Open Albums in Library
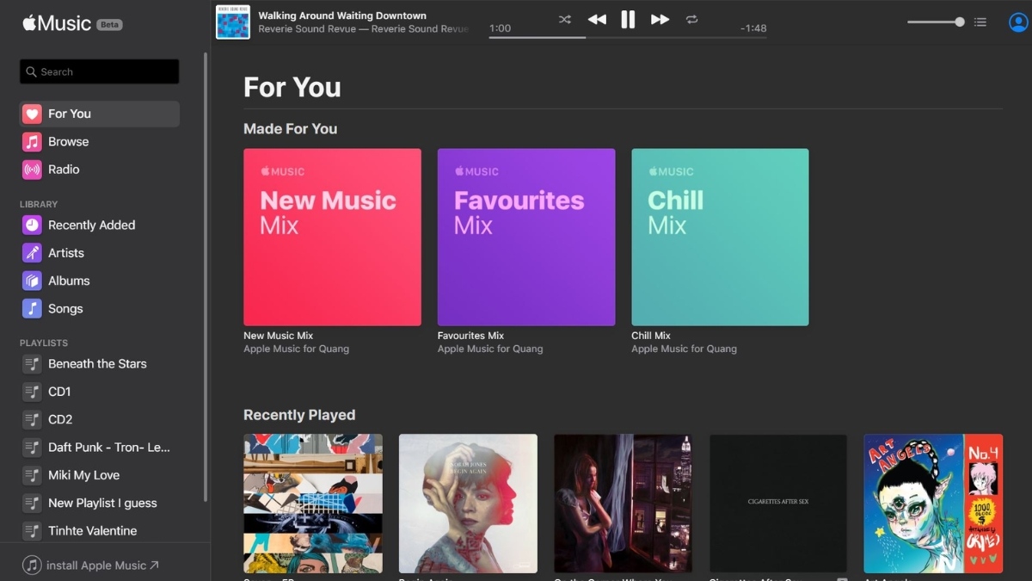 pyautogui.click(x=100, y=281)
